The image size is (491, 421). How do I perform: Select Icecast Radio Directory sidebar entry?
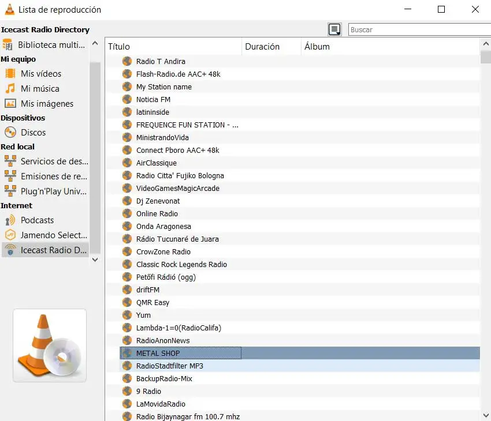coord(45,250)
